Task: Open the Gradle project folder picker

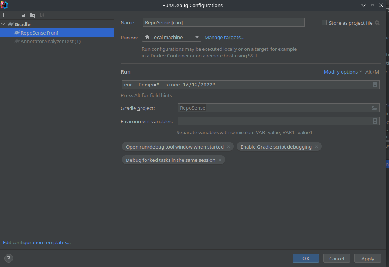Action: point(375,108)
